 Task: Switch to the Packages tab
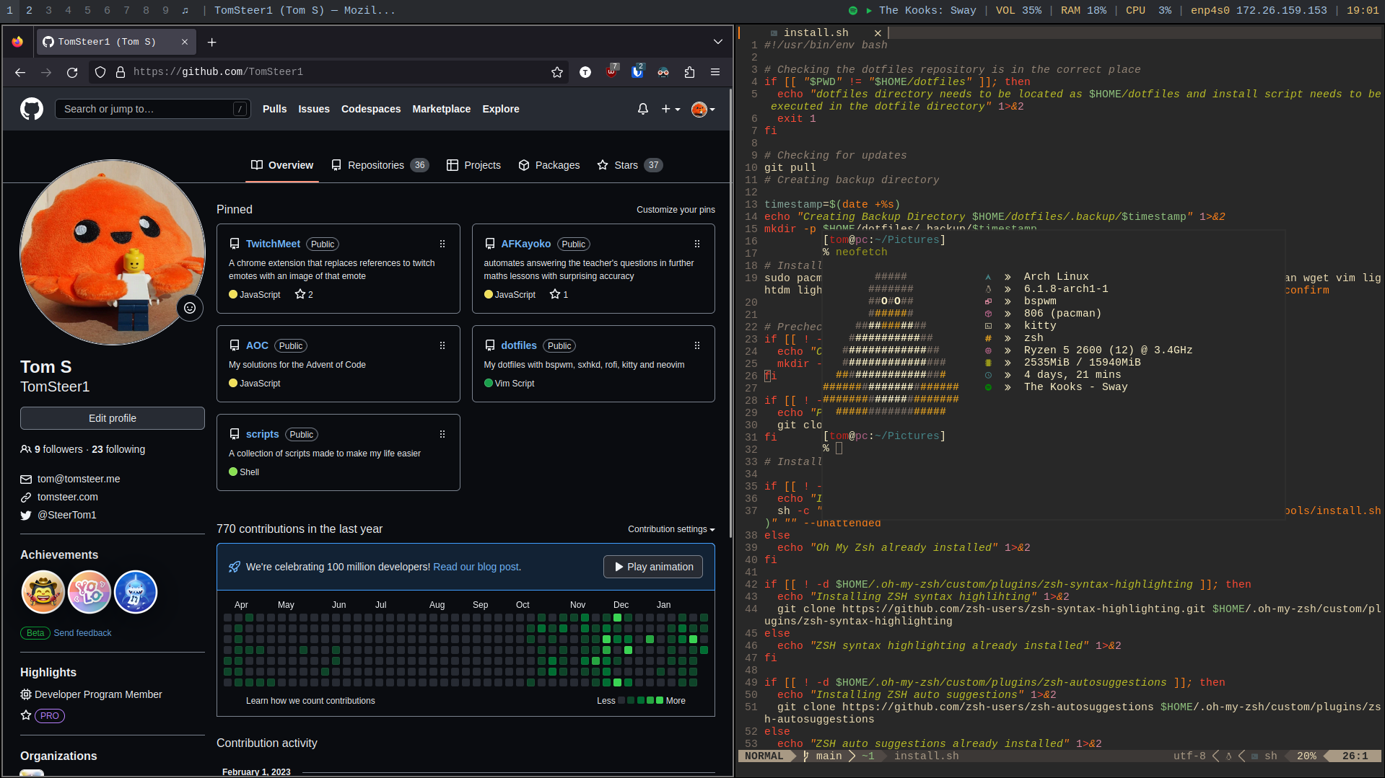pos(549,165)
